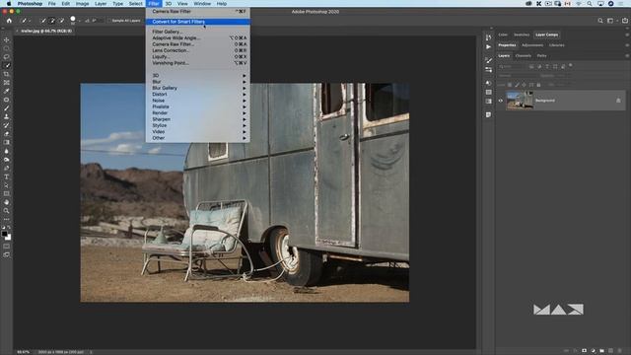Hide the Background layer with eye icon
The height and width of the screenshot is (355, 631).
tap(501, 101)
